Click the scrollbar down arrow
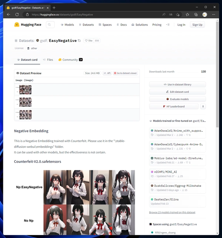This screenshot has width=222, height=238. [x=217, y=233]
